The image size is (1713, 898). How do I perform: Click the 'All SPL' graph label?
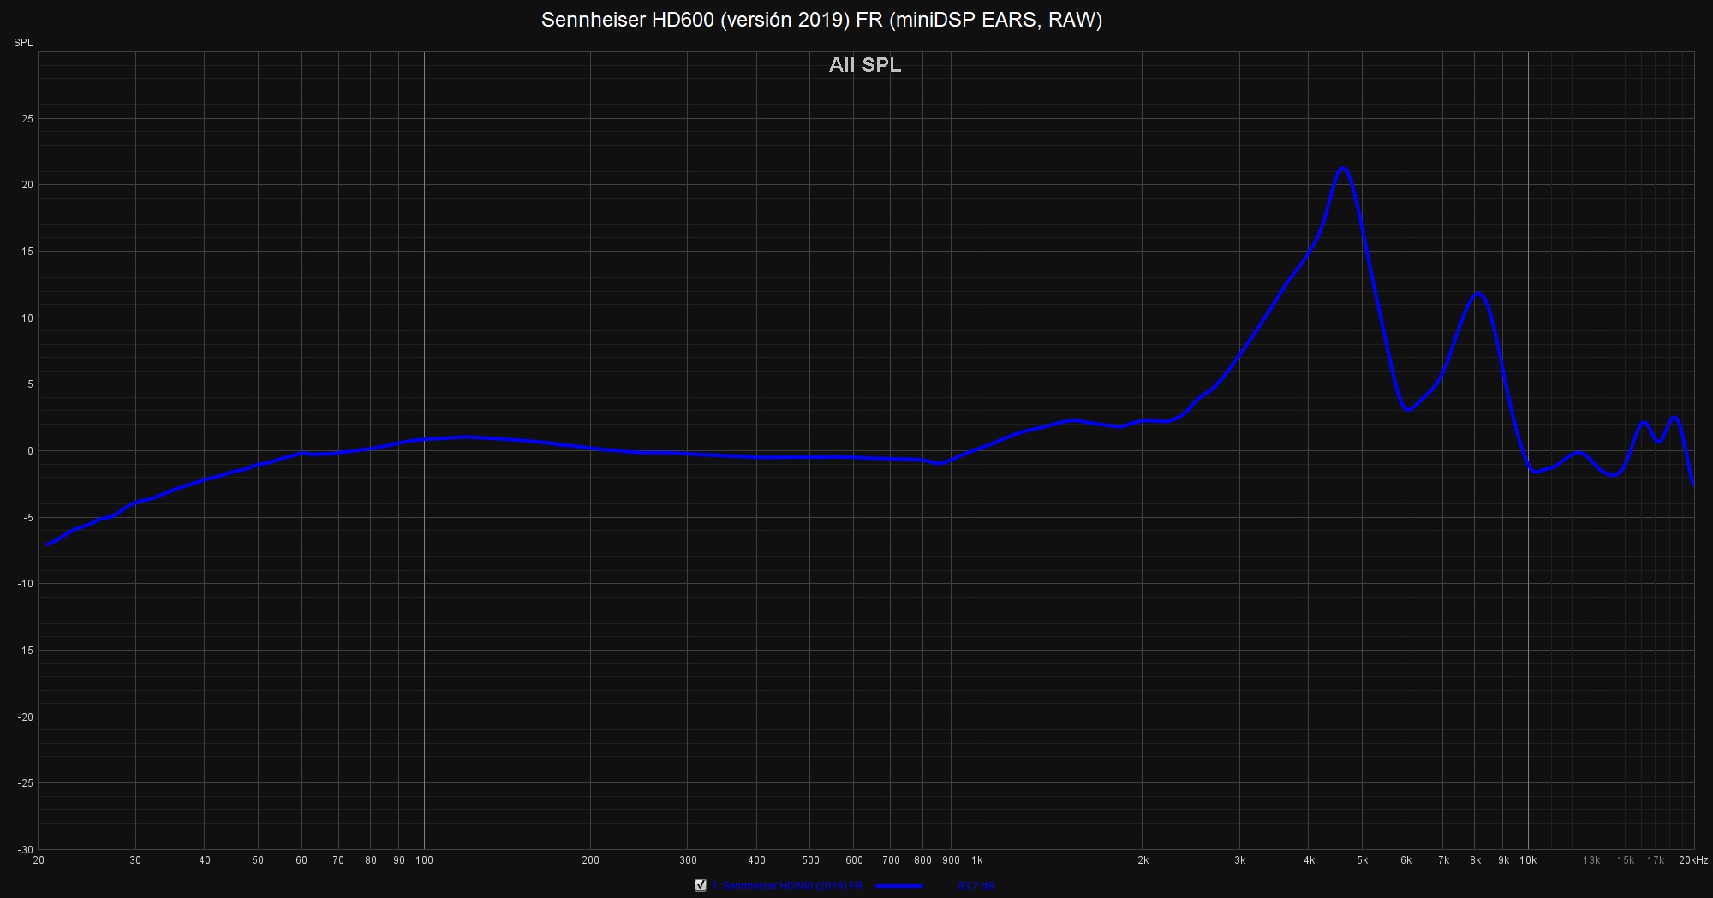pos(864,65)
